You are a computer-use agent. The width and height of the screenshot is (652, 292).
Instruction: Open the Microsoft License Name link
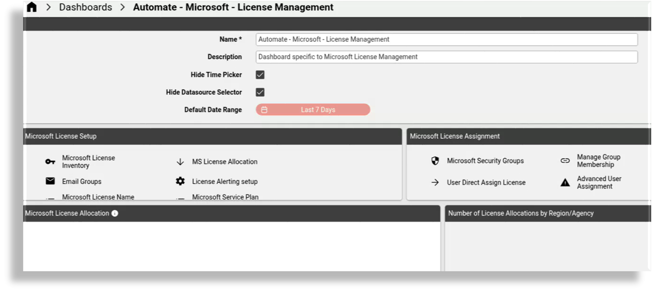(x=98, y=197)
